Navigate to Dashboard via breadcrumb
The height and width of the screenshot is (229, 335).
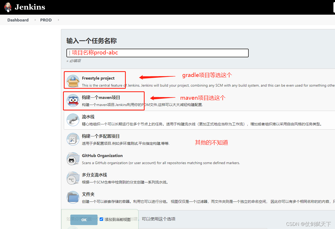click(x=18, y=20)
